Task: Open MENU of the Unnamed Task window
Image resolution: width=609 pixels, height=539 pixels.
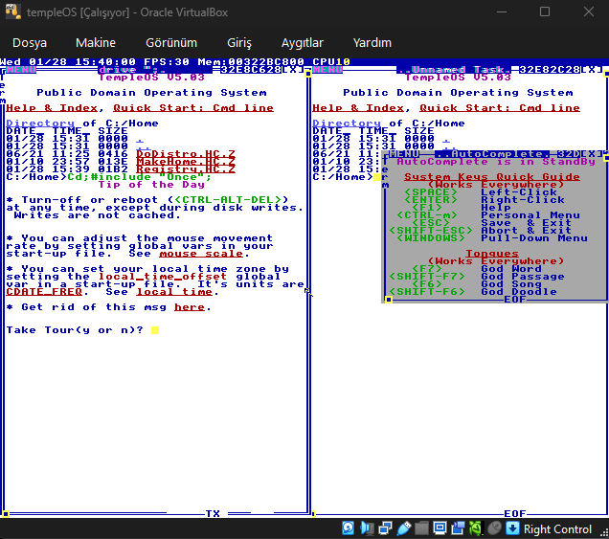Action: 327,70
